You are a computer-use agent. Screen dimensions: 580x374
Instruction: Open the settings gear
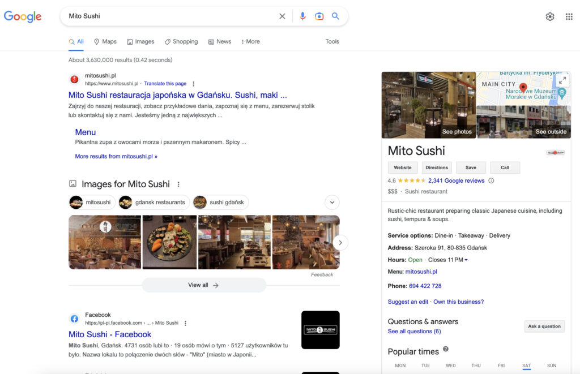tap(550, 16)
